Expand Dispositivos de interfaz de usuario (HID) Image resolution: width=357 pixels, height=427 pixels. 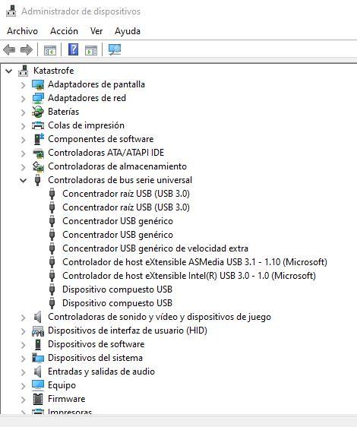tap(23, 331)
